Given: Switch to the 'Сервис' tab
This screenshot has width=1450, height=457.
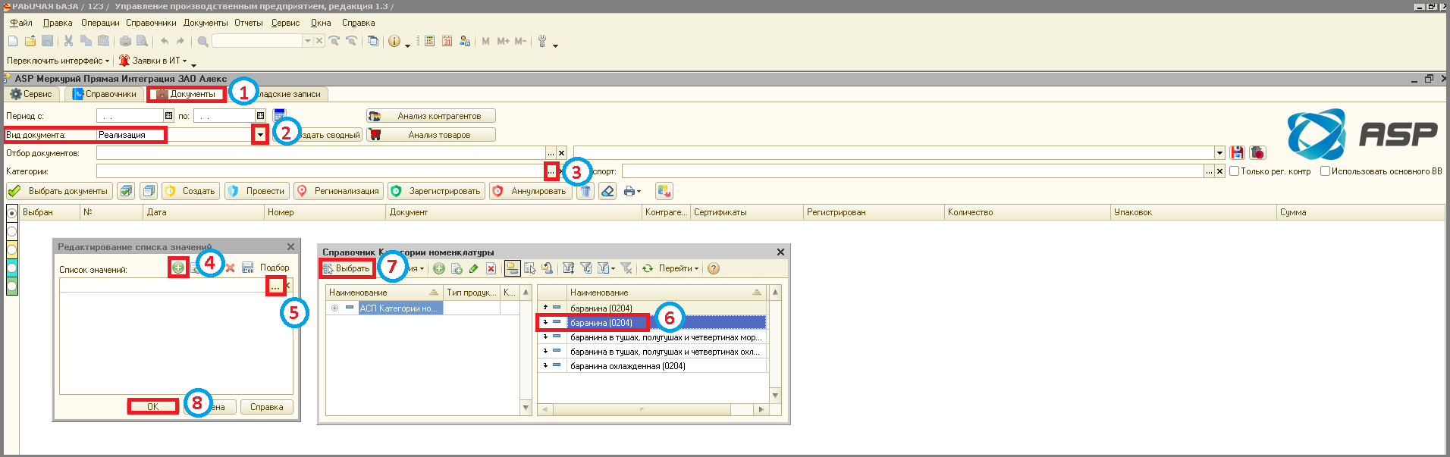Looking at the screenshot, I should pyautogui.click(x=32, y=94).
